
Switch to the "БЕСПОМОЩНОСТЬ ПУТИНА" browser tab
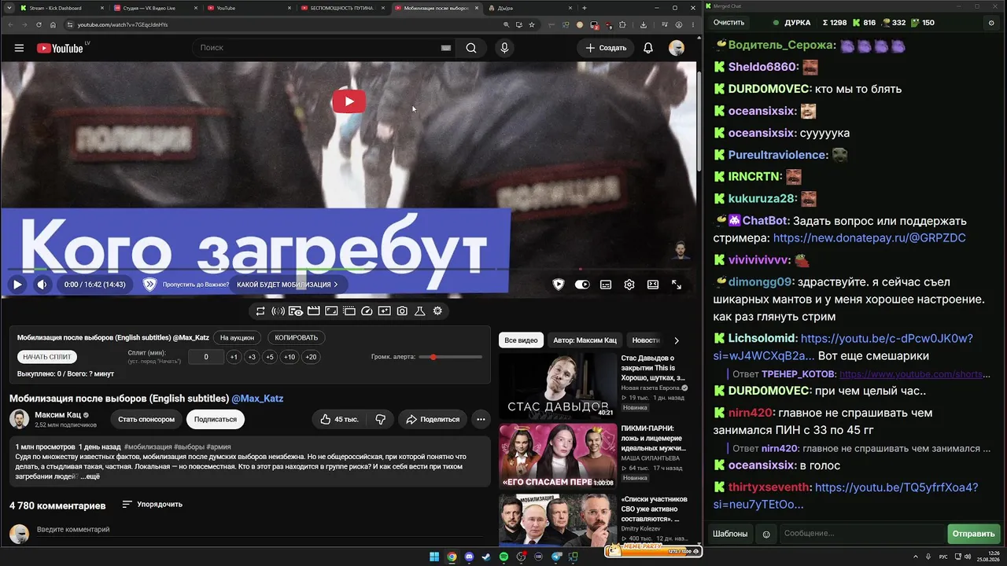tap(341, 8)
